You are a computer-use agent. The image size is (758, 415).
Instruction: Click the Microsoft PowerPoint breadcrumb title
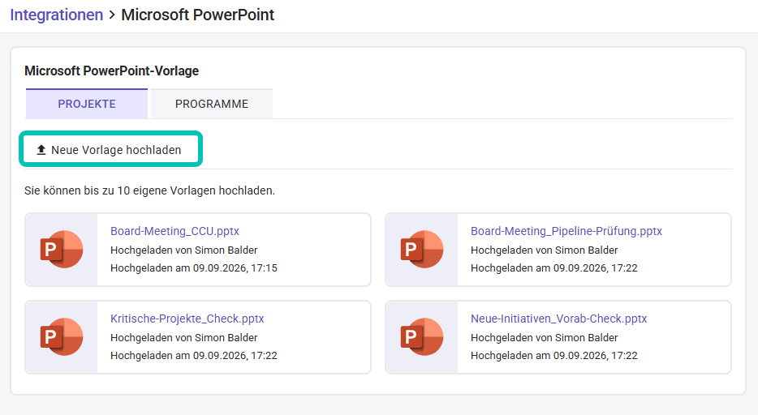(198, 15)
